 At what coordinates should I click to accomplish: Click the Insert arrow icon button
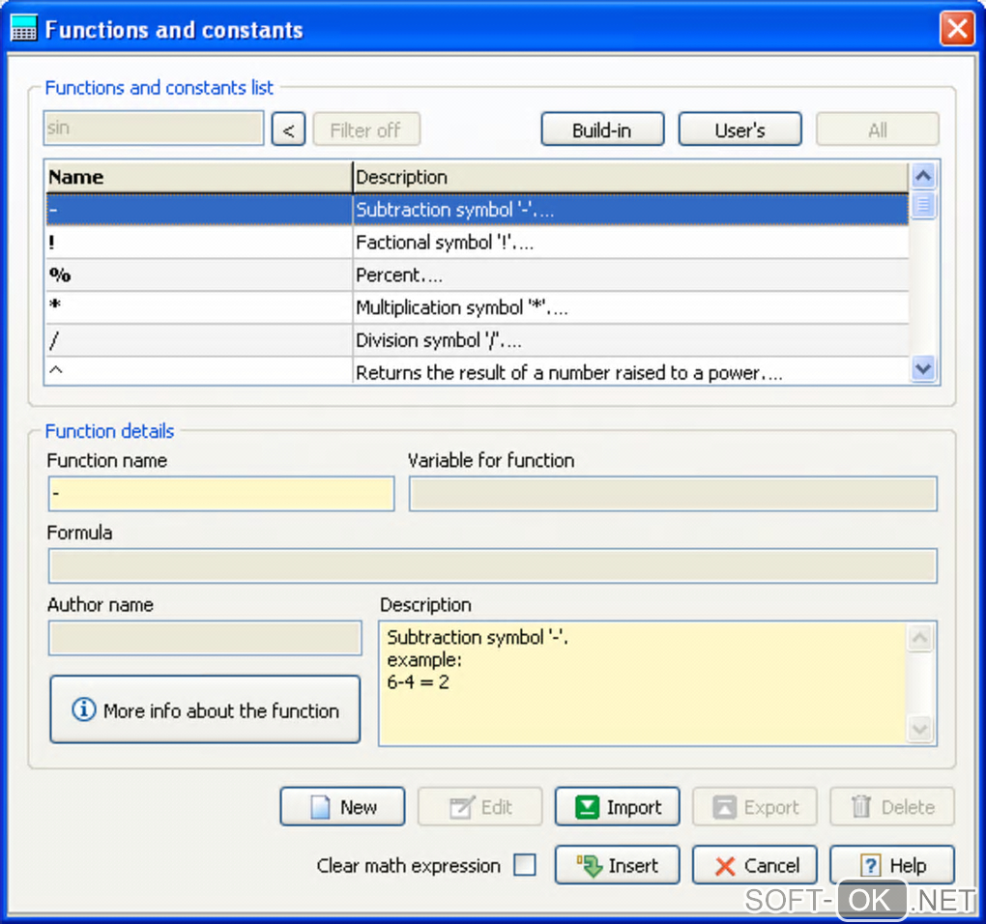coord(589,866)
